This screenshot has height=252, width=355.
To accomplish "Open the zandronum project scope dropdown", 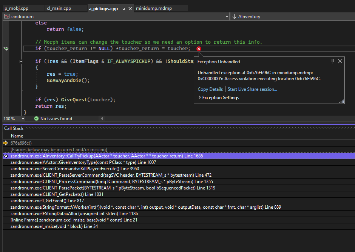I will [227, 17].
